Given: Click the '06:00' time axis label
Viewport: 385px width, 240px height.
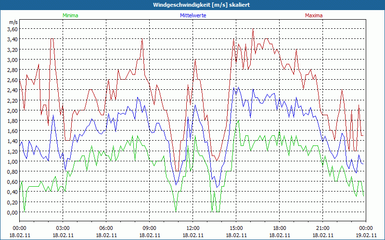Looking at the screenshot, I should [x=106, y=228].
